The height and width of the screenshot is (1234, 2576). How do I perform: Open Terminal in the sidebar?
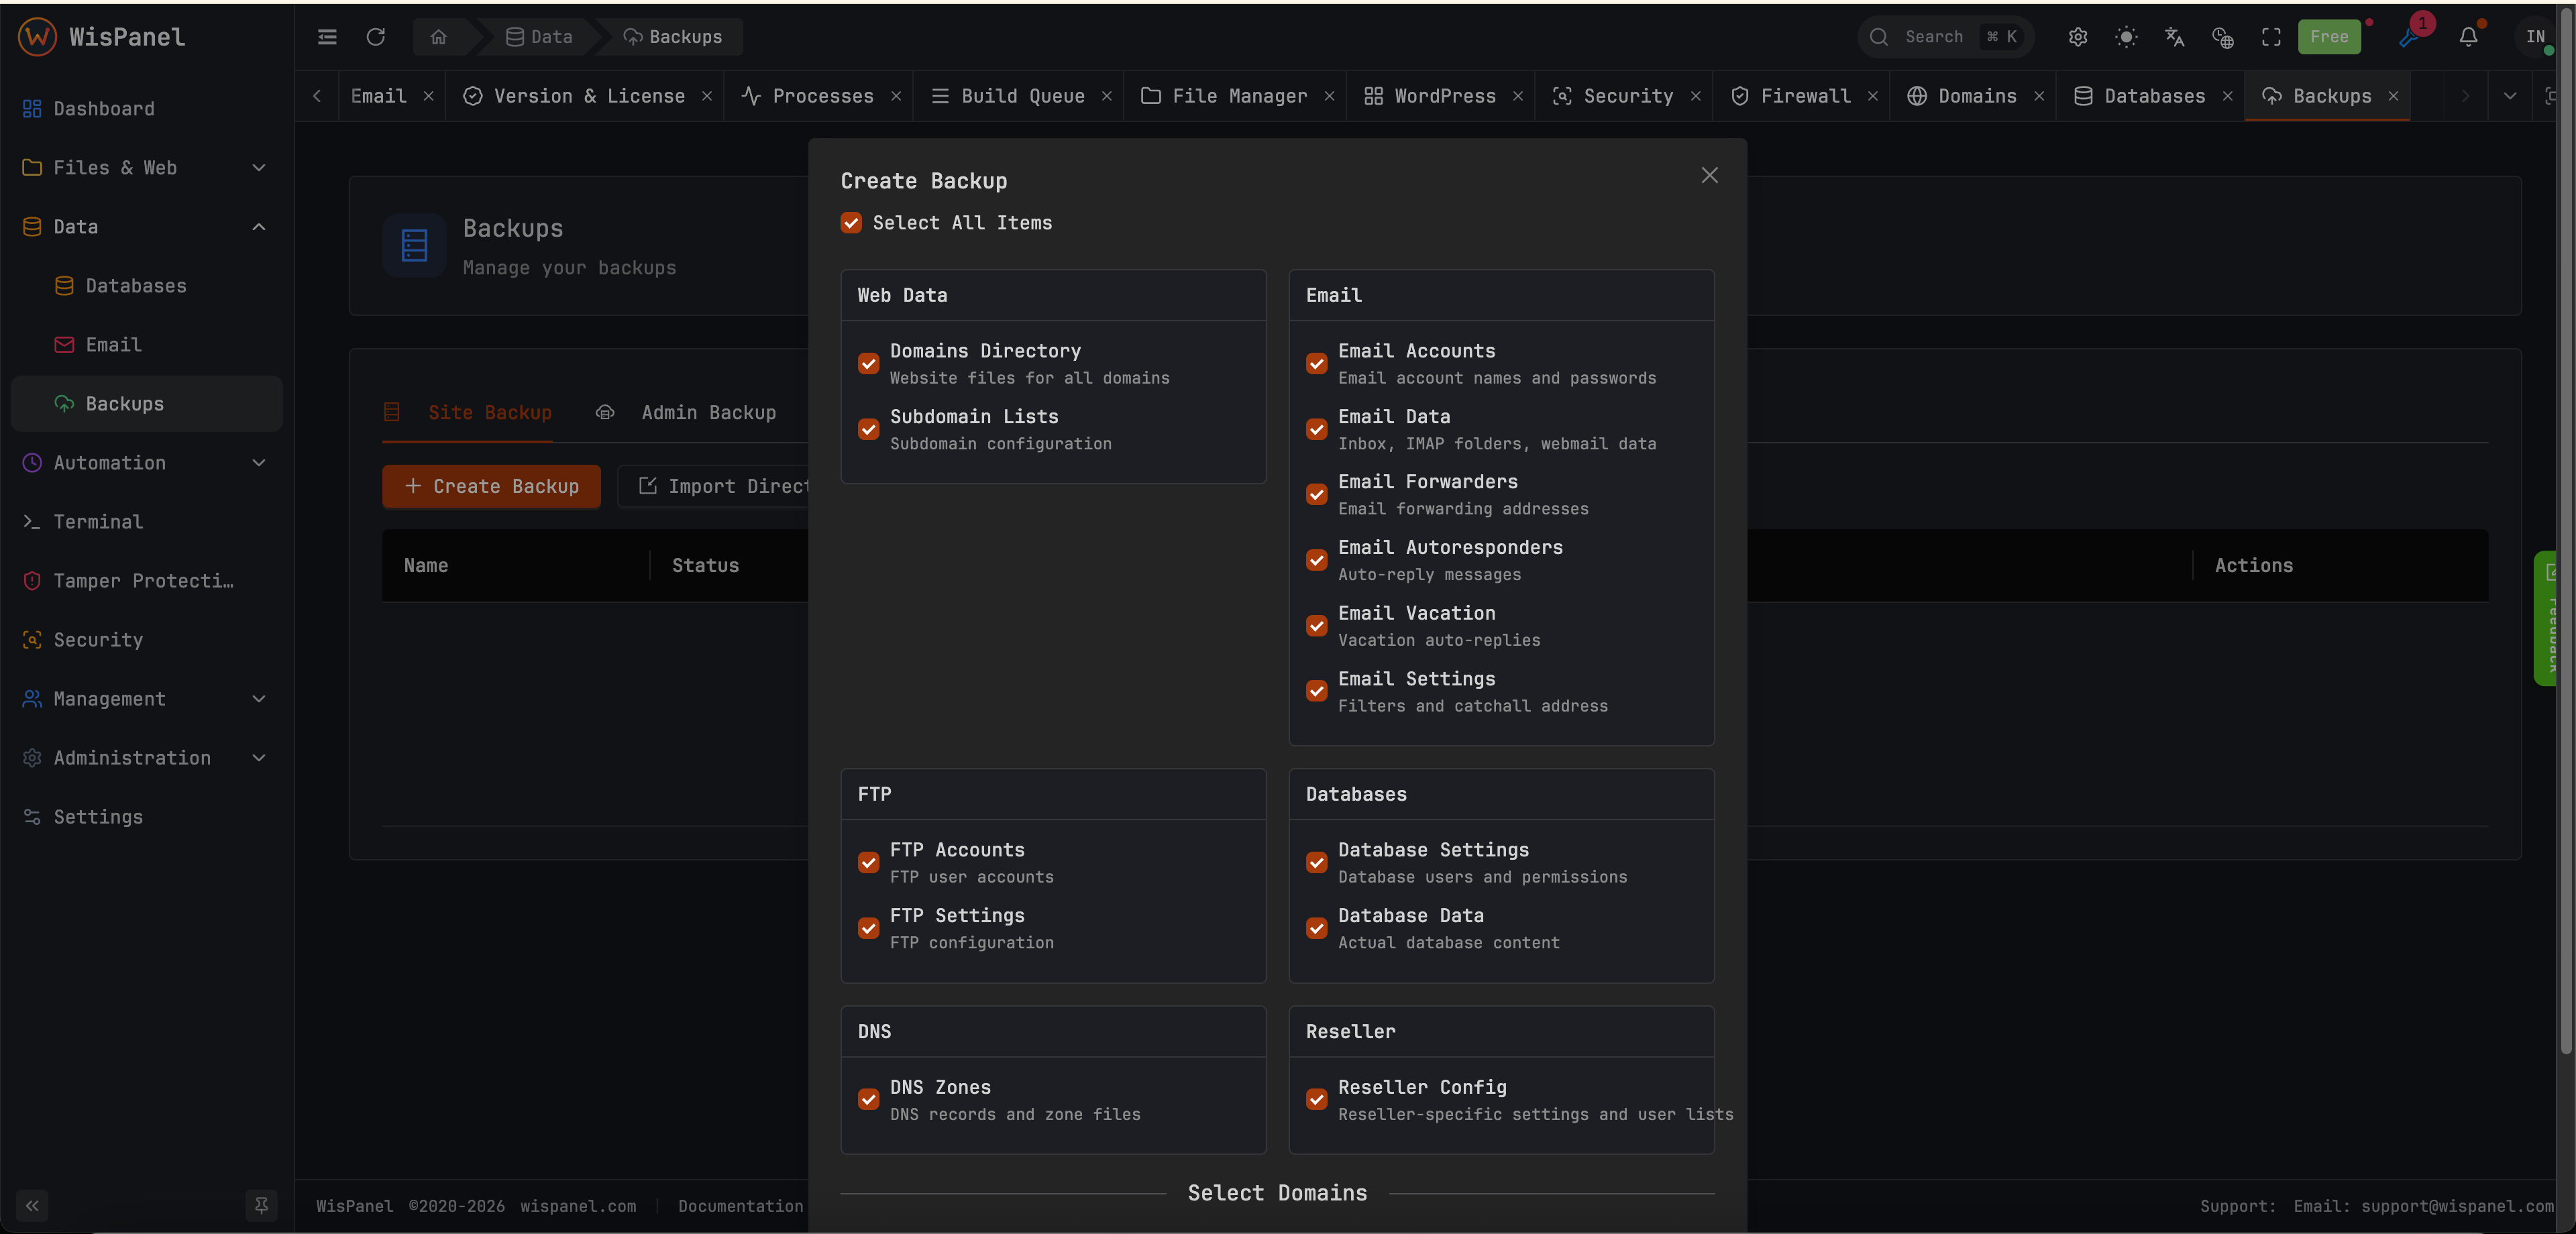point(146,522)
